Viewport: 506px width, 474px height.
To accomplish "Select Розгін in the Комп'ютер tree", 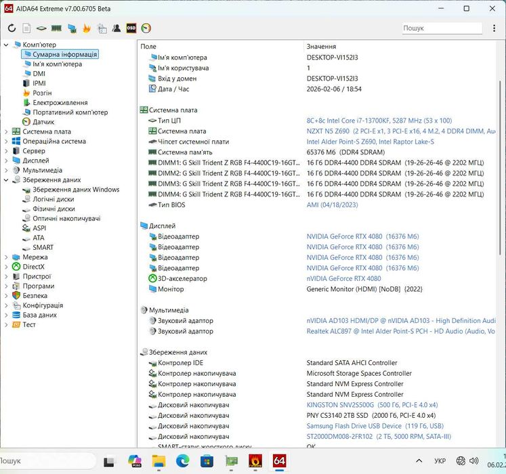I will [42, 93].
